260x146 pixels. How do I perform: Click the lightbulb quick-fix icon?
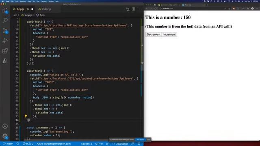[x=26, y=116]
